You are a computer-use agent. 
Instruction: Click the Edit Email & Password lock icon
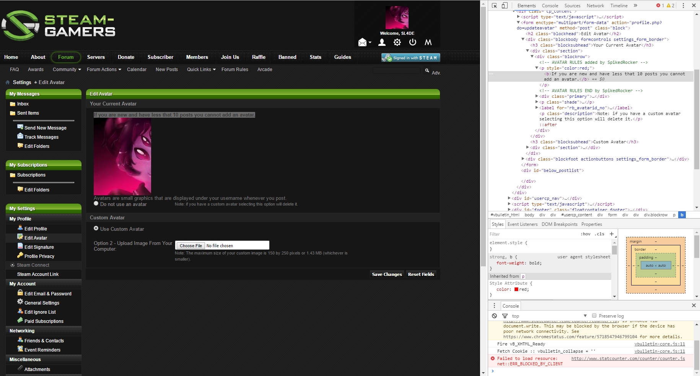pos(20,293)
